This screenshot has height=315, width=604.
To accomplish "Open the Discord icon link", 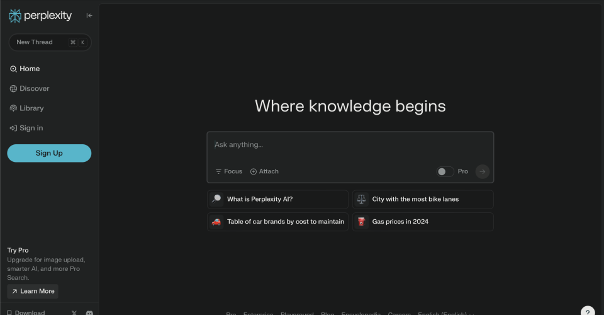I will pyautogui.click(x=90, y=312).
